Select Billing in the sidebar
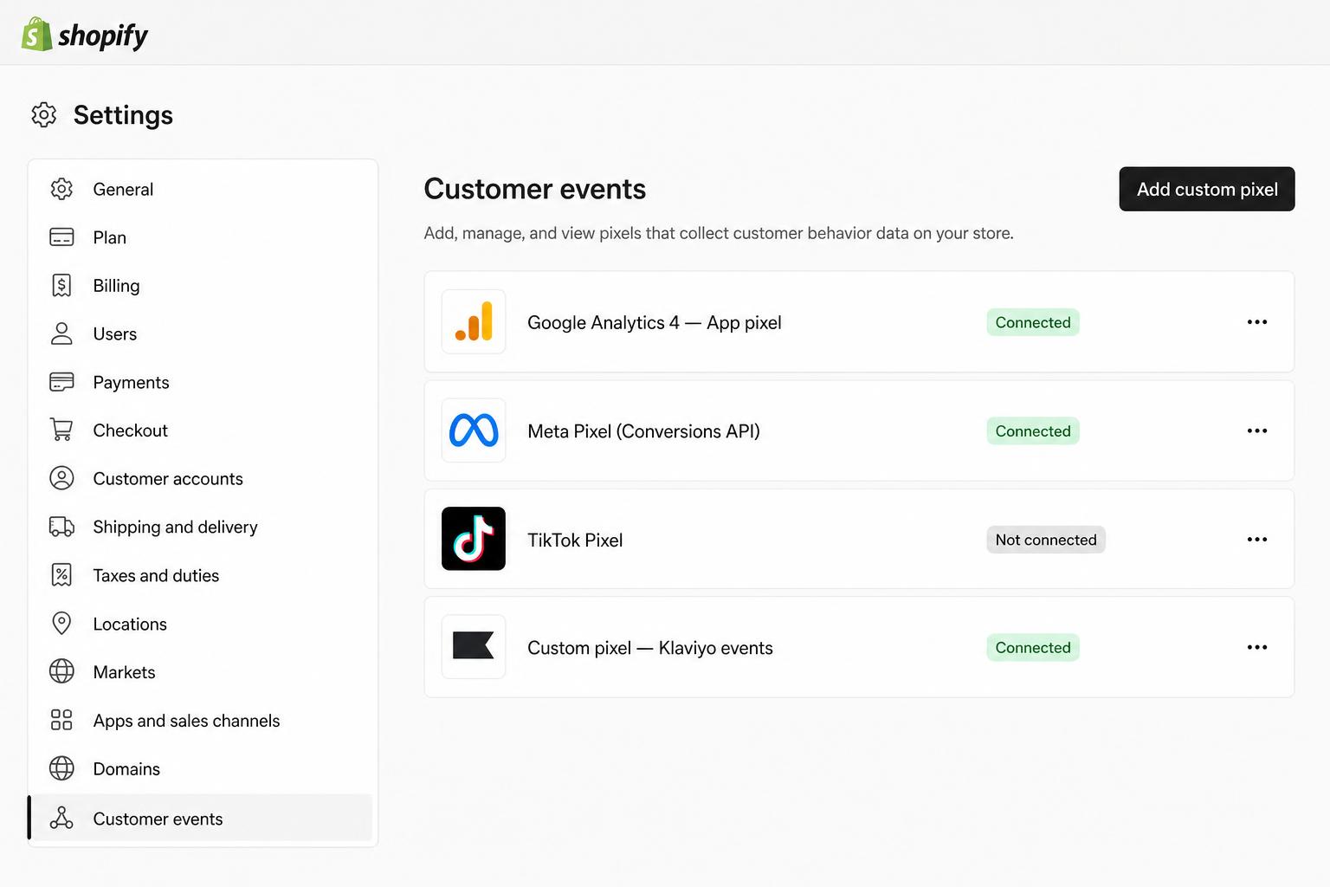 click(203, 286)
